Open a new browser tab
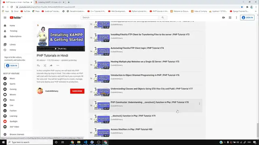This screenshot has height=145, width=259. (x=69, y=2)
